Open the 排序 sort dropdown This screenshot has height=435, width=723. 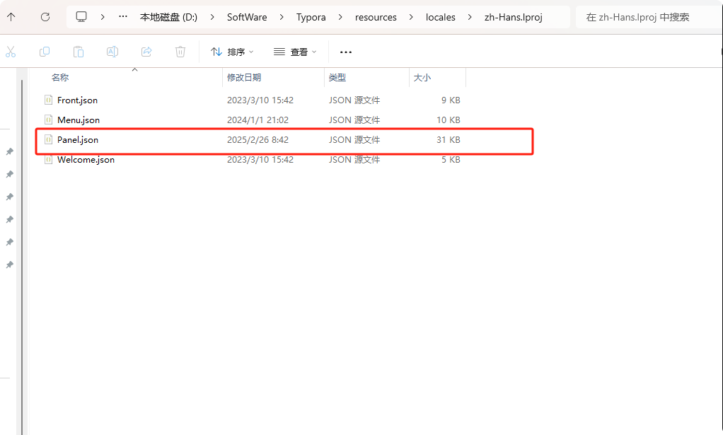click(232, 52)
